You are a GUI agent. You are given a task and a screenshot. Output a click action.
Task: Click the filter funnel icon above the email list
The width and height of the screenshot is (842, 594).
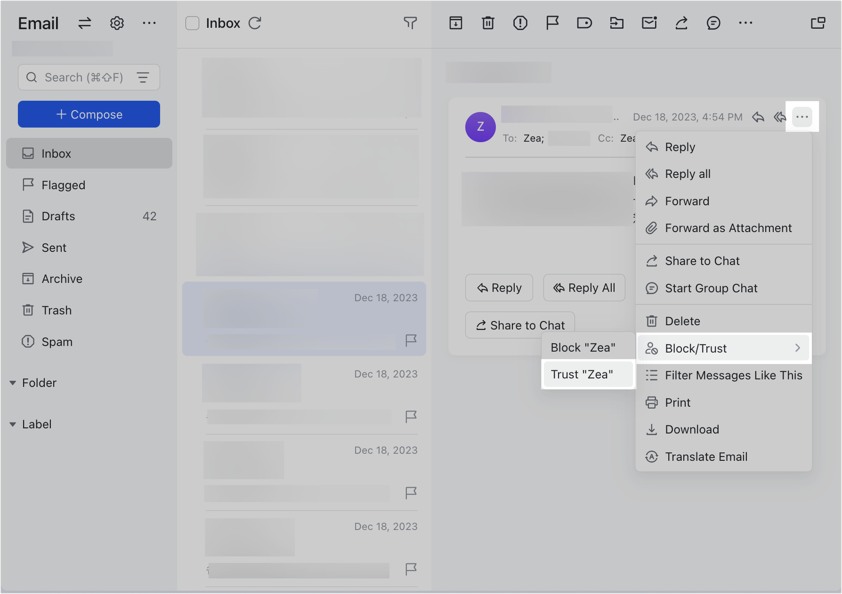coord(410,23)
